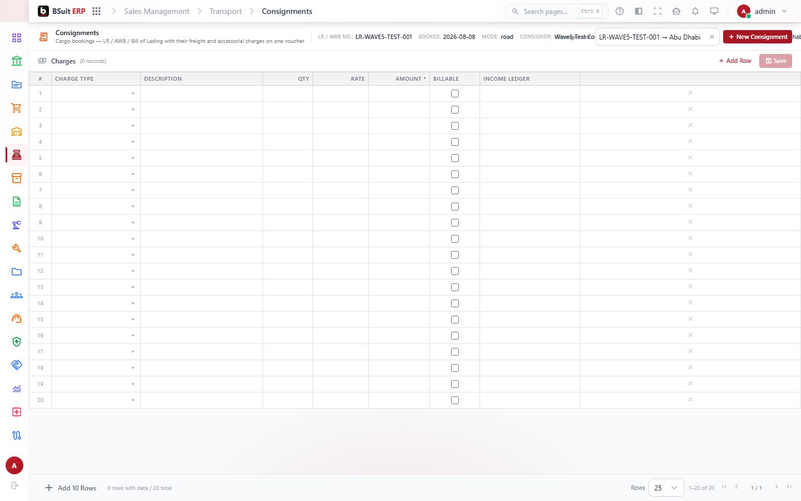Open the shopping cart sidebar icon
This screenshot has width=801, height=501.
[17, 108]
